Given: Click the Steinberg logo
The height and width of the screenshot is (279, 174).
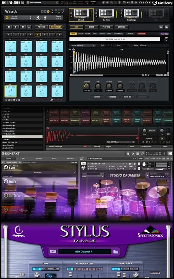Looking at the screenshot, I should click(162, 3).
